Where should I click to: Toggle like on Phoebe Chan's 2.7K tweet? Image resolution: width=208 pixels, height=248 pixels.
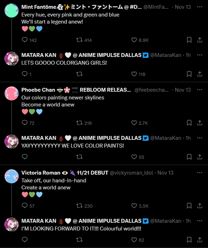[134, 123]
